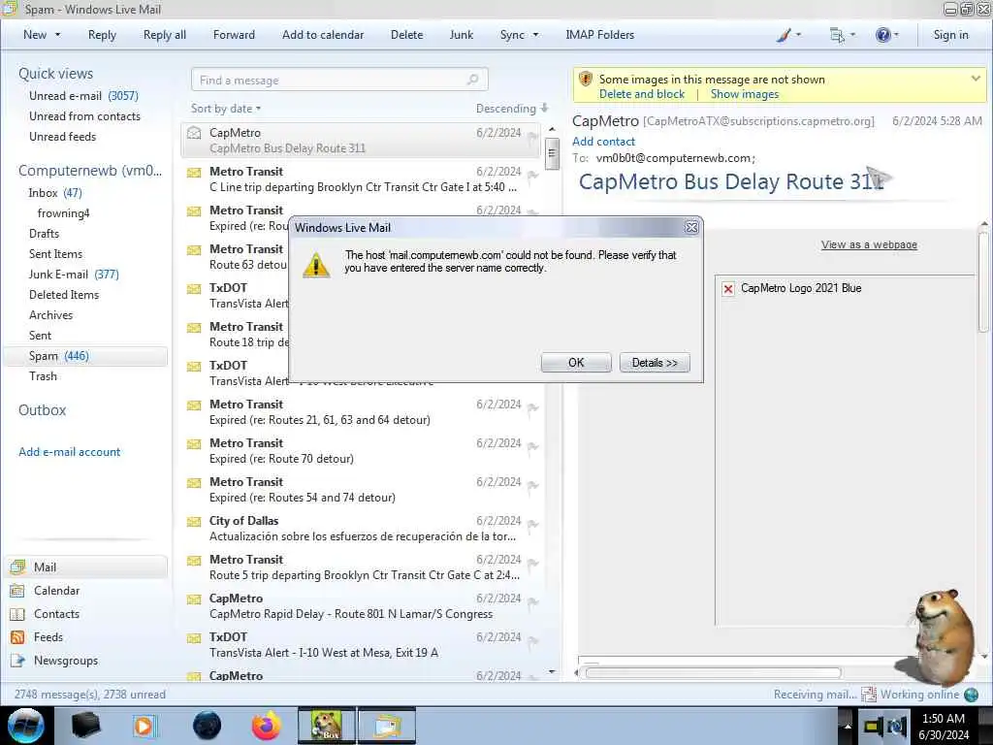Click the broken CapMetro Logo image icon
993x745 pixels.
pos(728,289)
